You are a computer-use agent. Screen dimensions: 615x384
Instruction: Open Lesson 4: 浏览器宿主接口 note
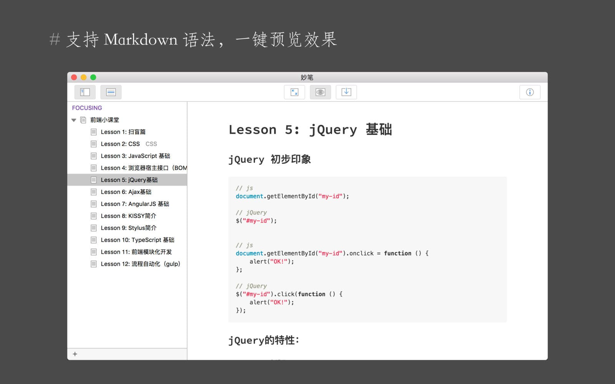click(127, 168)
